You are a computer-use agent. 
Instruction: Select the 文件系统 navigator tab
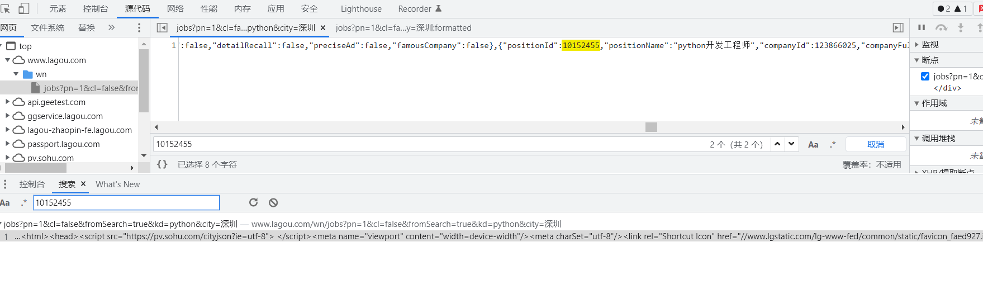[x=48, y=27]
